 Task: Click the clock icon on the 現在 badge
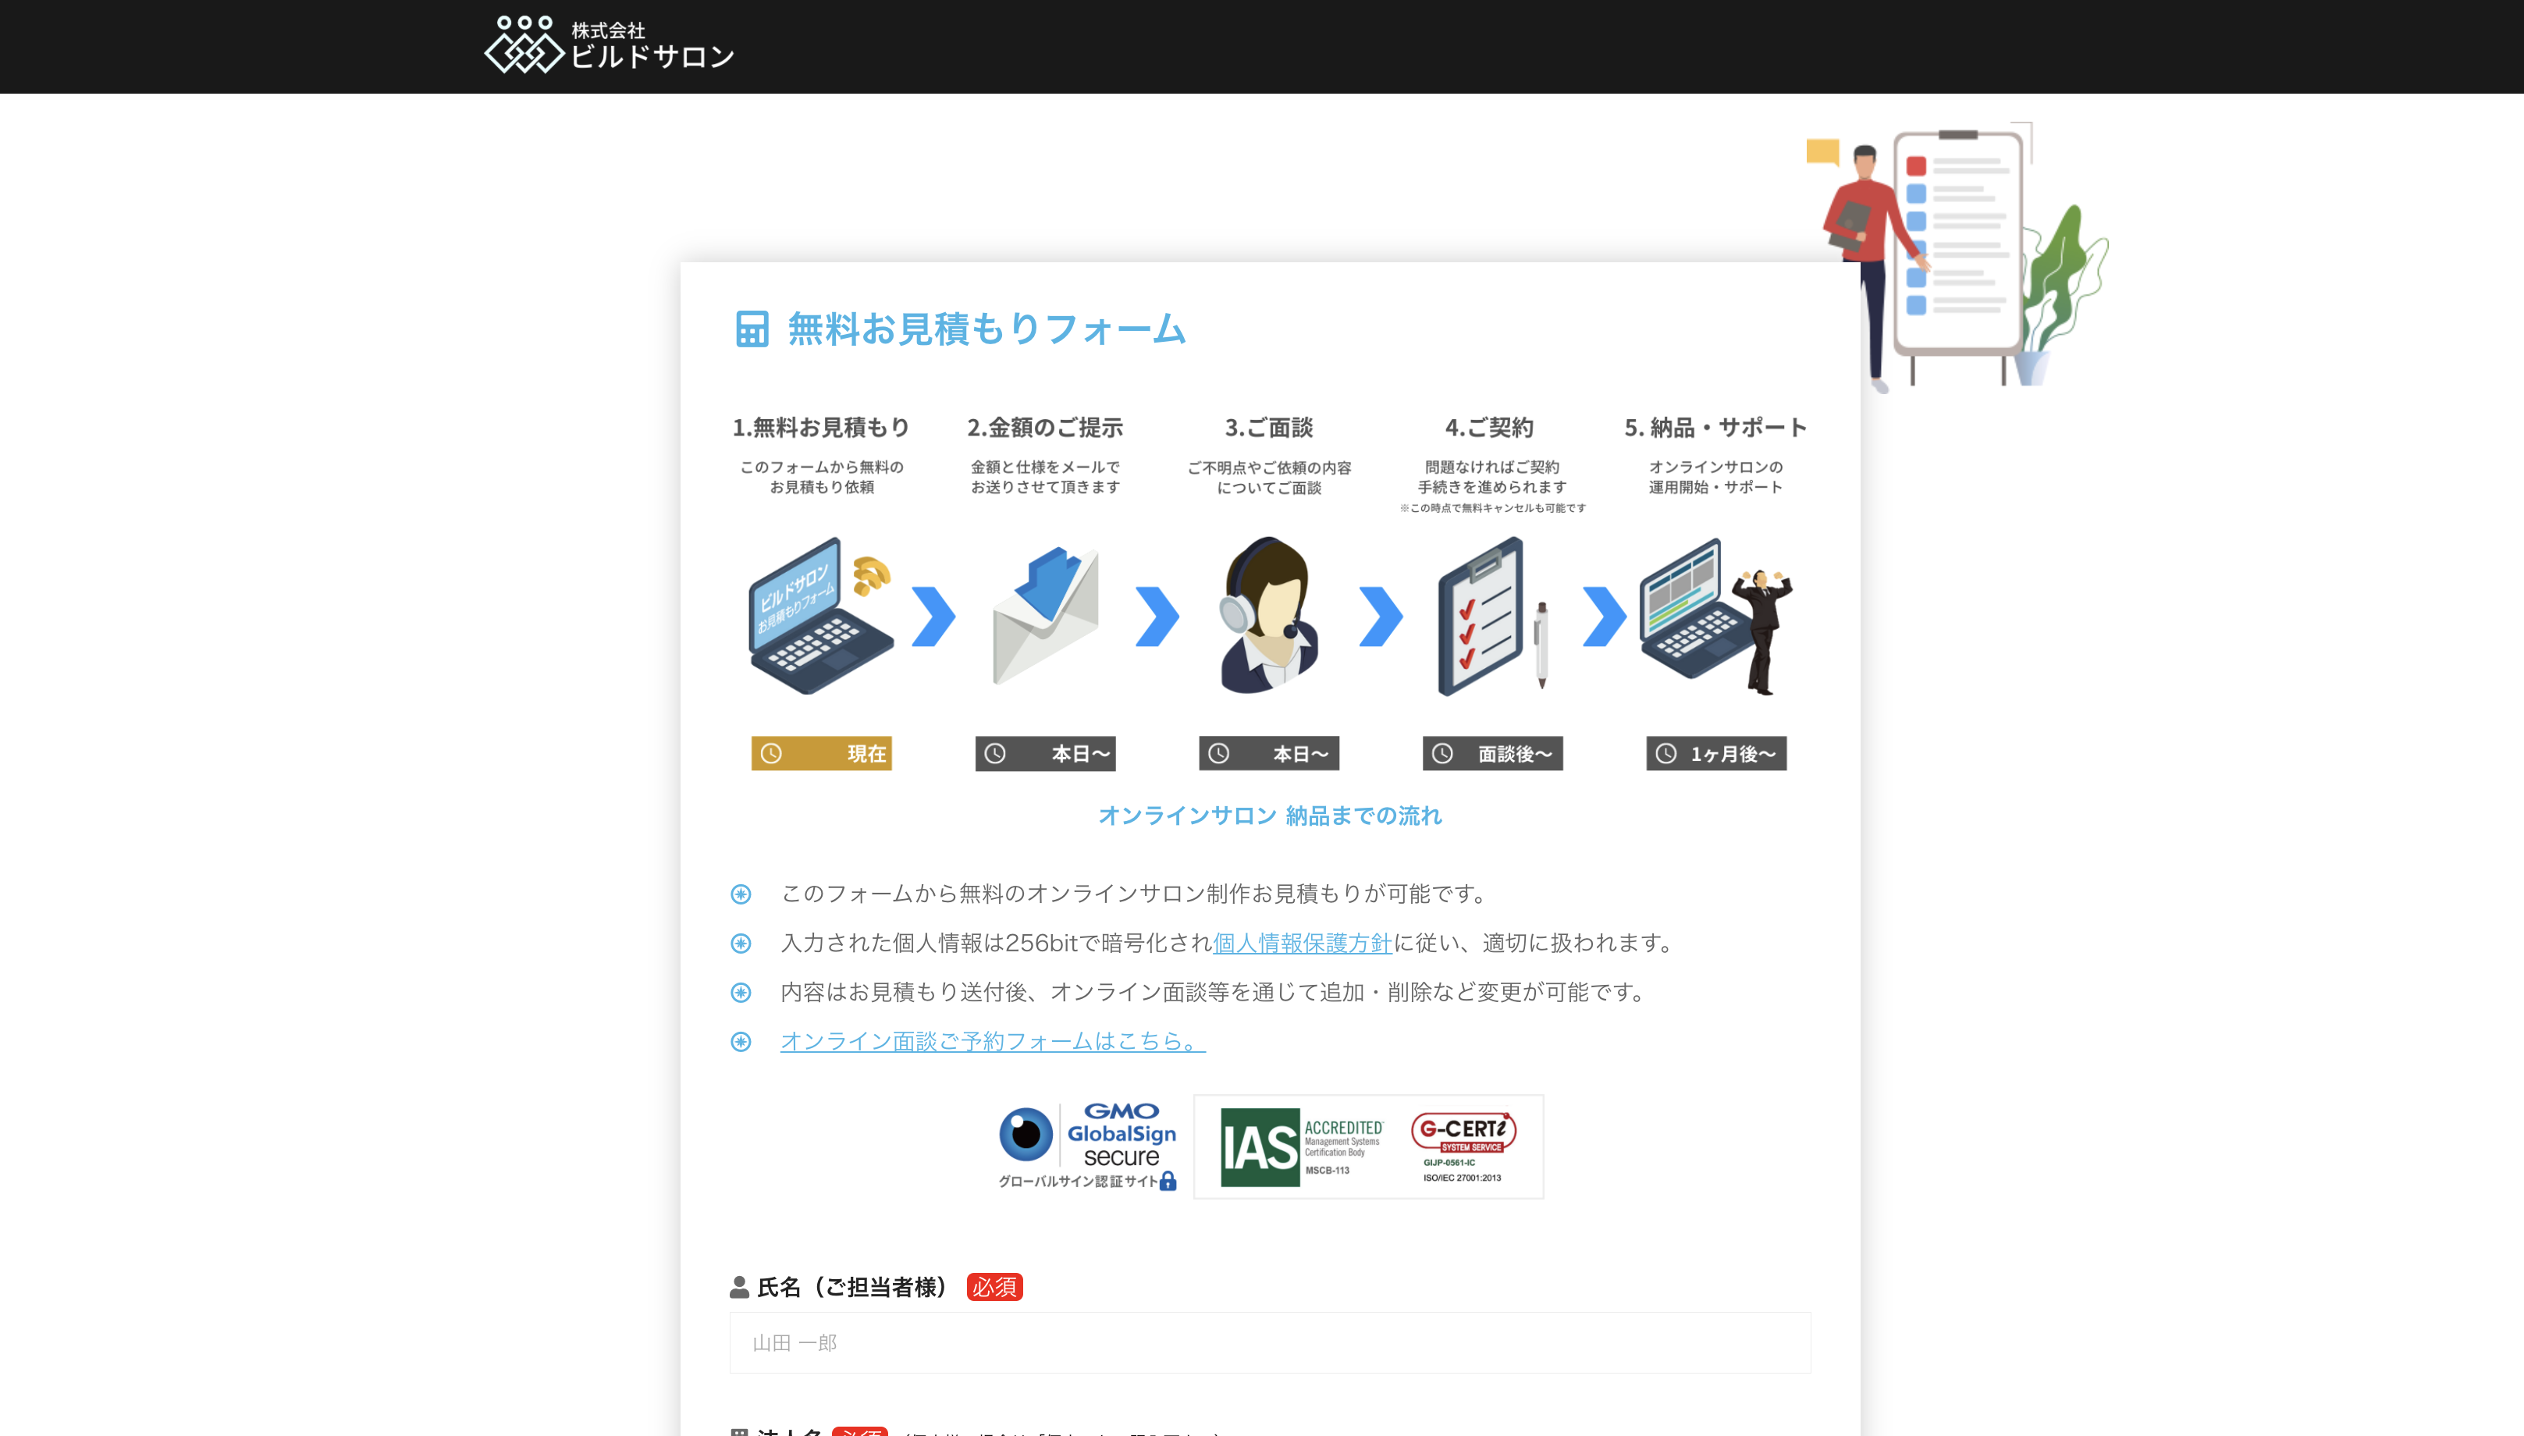771,753
